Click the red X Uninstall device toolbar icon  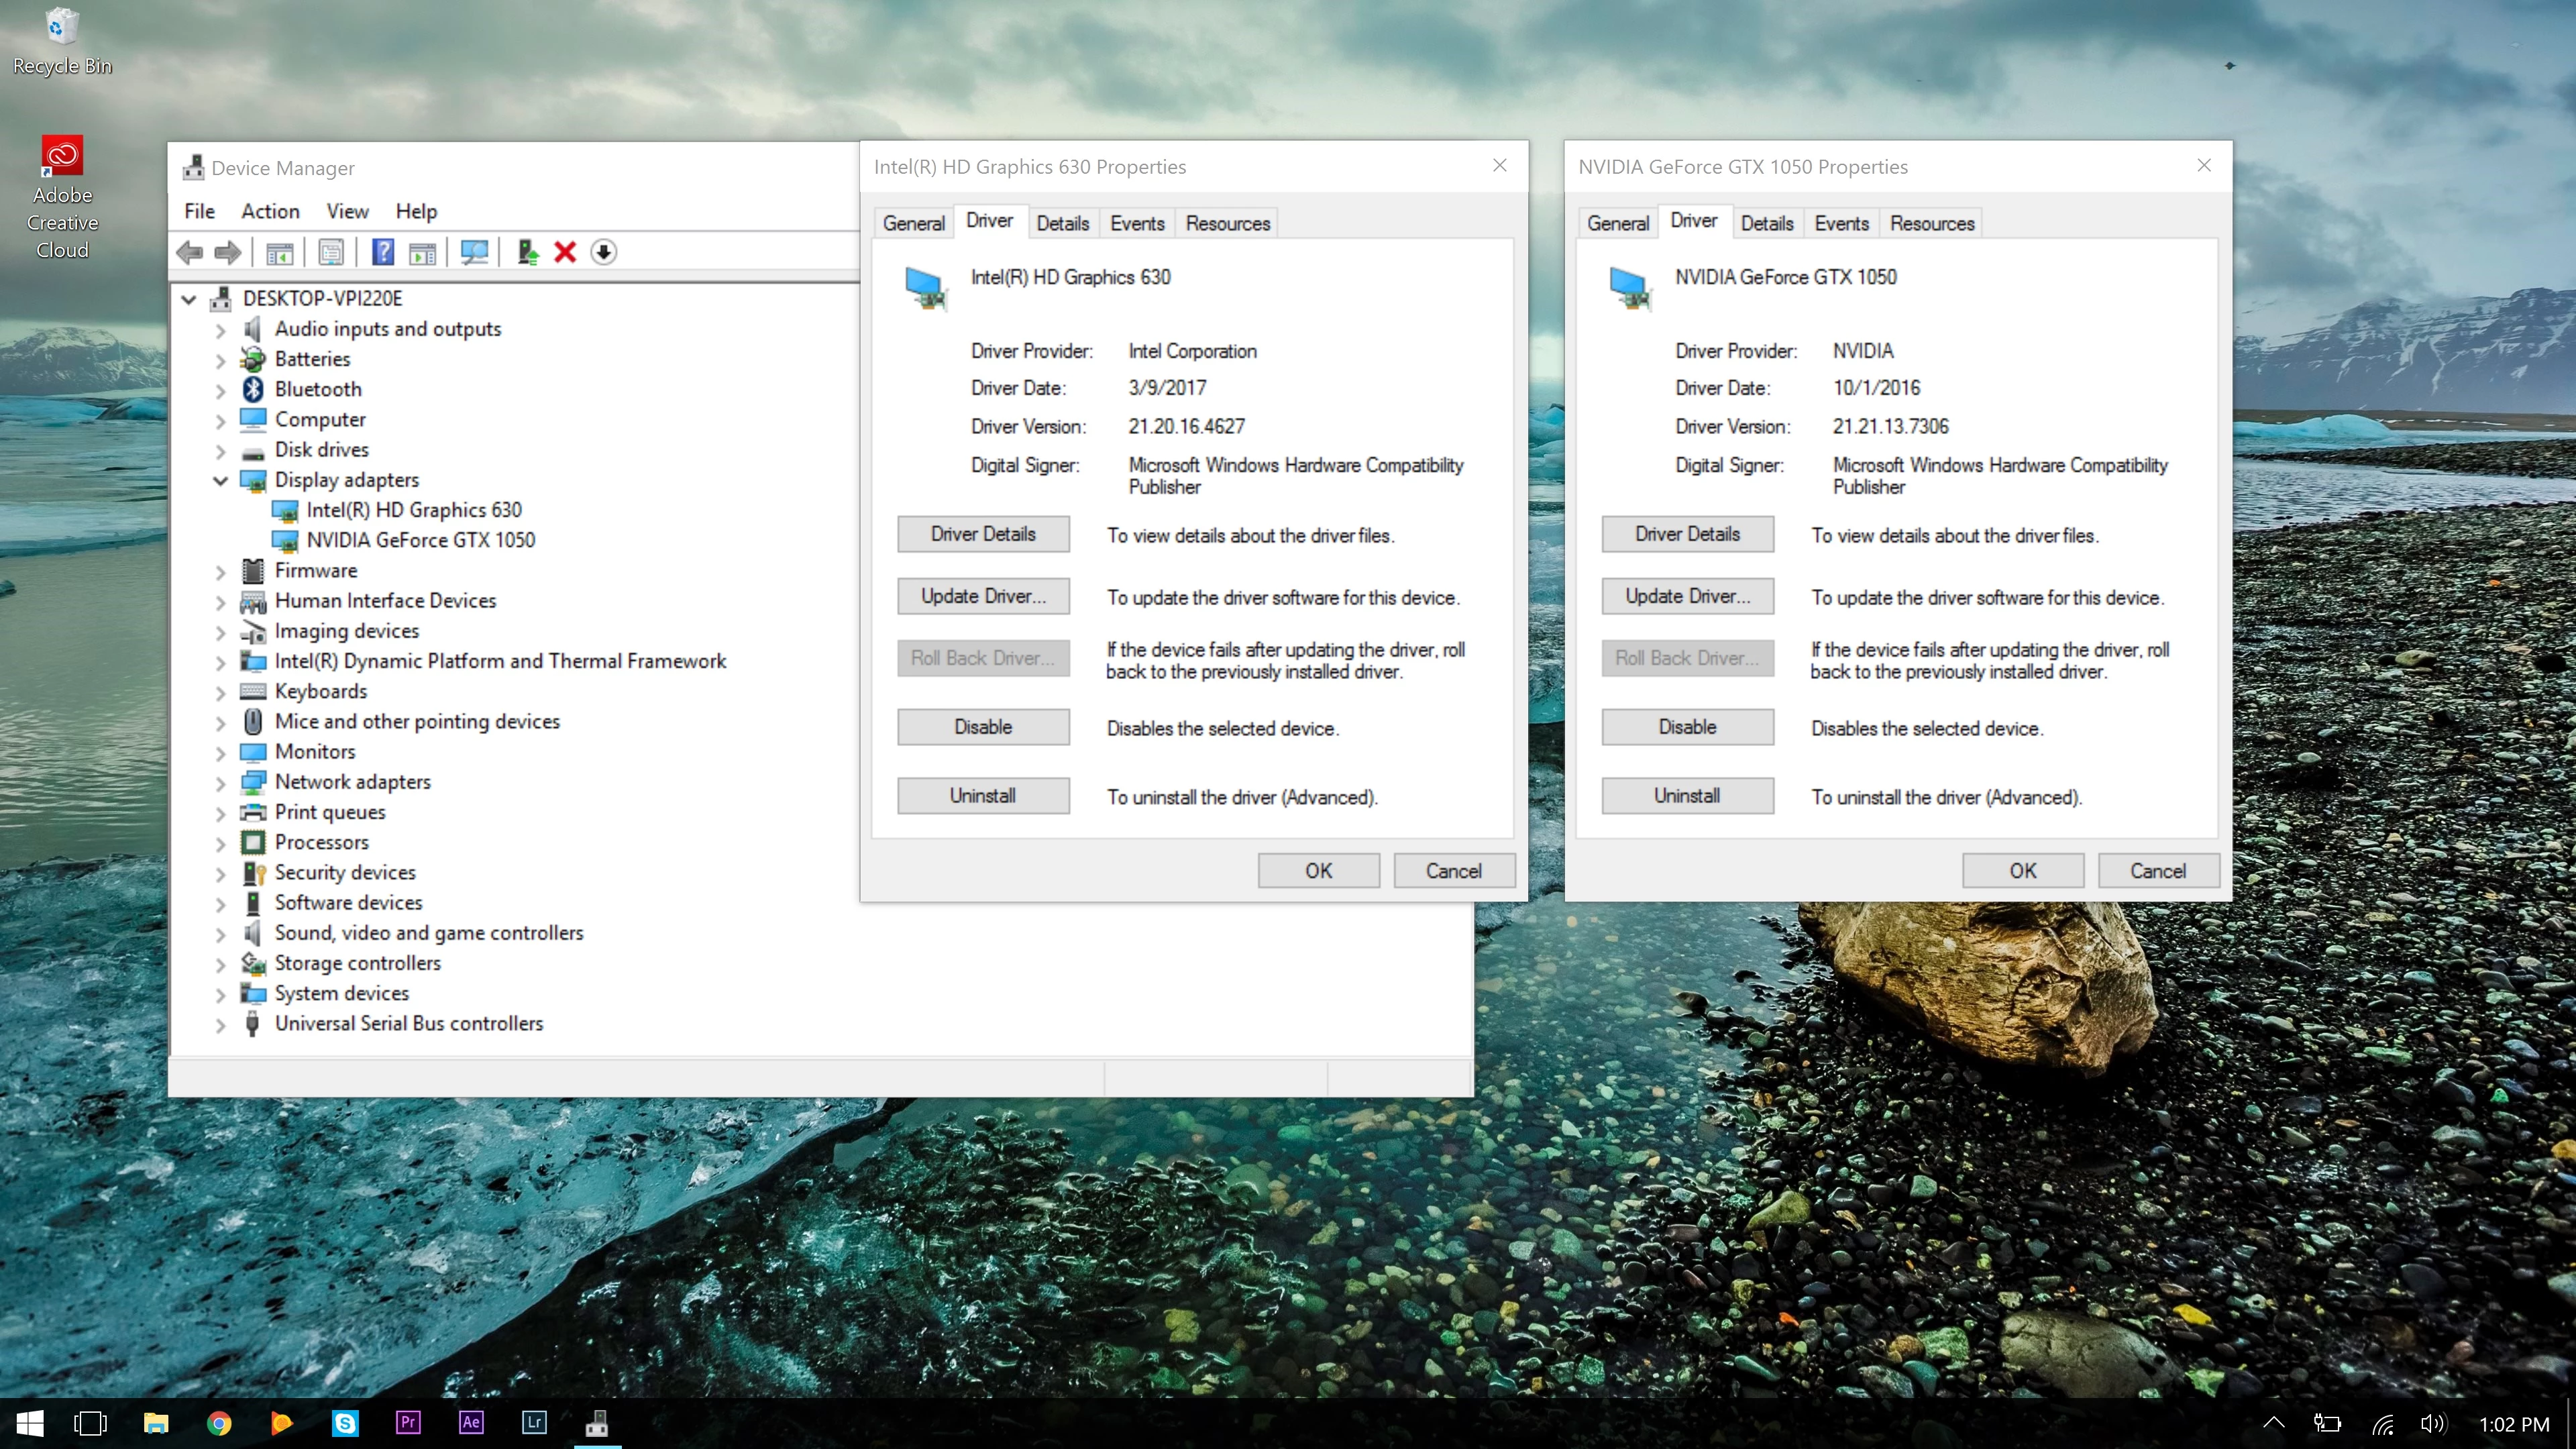[x=565, y=252]
